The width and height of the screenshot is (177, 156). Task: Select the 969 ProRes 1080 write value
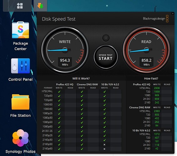[157, 95]
